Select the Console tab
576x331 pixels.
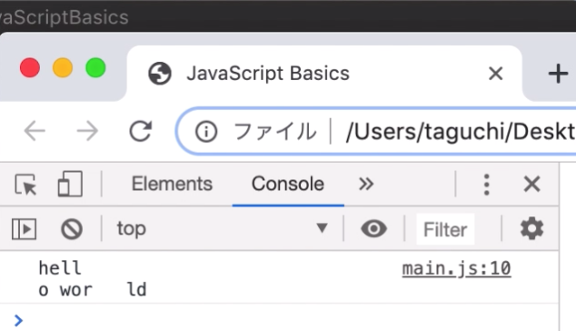pyautogui.click(x=288, y=184)
